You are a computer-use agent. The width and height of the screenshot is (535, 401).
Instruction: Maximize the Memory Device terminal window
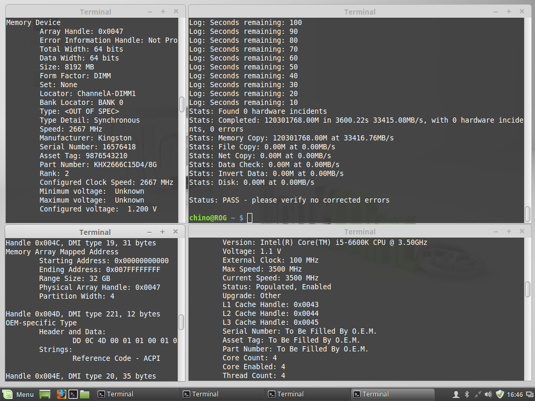tap(163, 12)
